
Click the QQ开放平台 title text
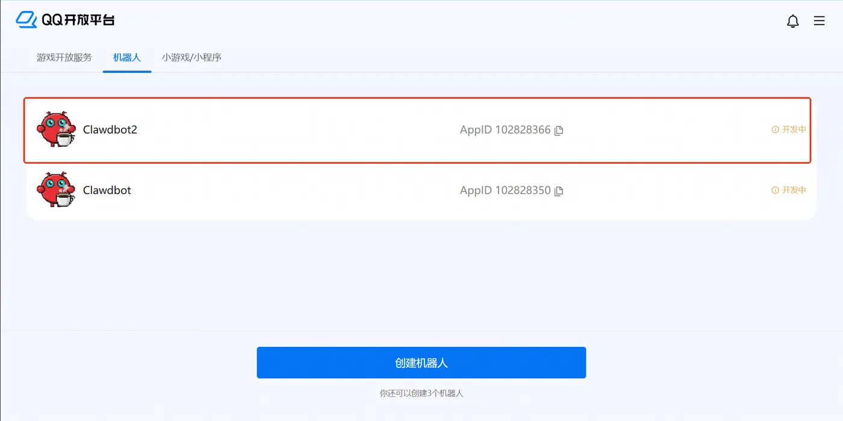coord(78,20)
